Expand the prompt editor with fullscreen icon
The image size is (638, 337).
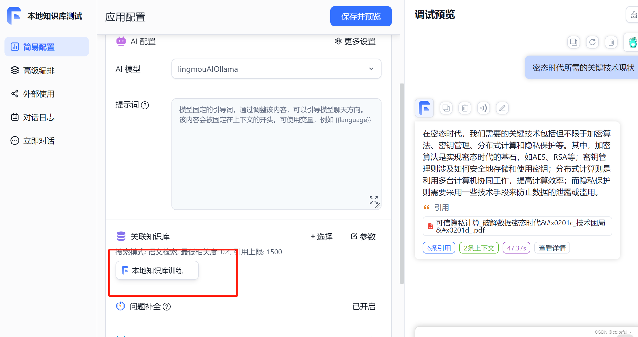pos(373,200)
